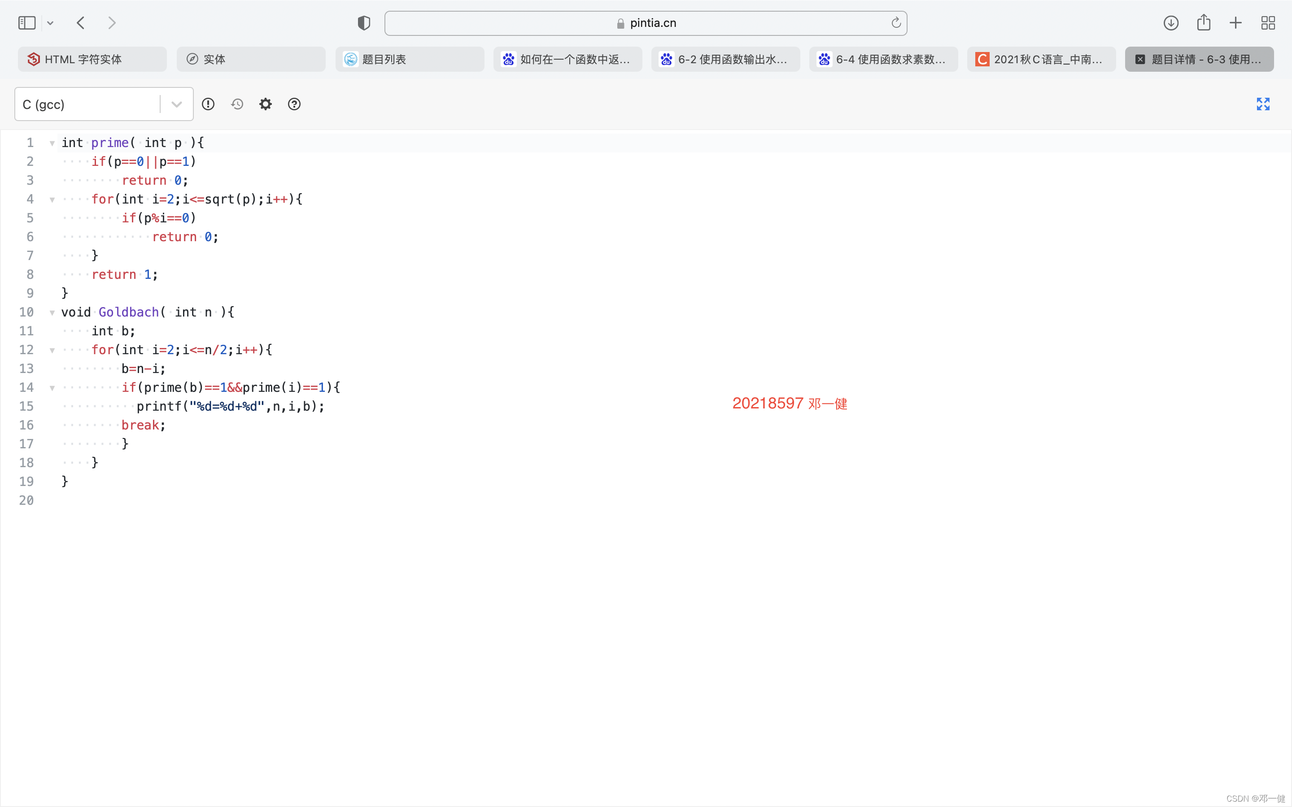
Task: Collapse the prime function at line 1
Action: [52, 143]
